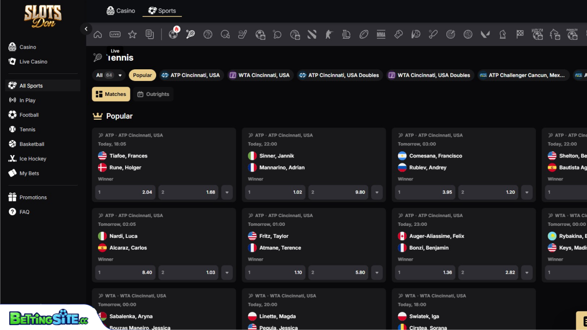587x330 pixels.
Task: Open the Live section via the LIVE toolbar icon
Action: [114, 34]
